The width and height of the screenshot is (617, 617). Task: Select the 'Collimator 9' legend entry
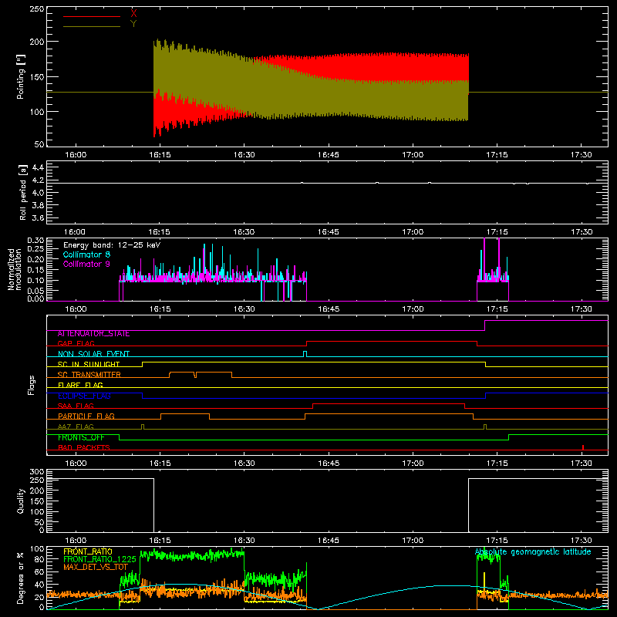86,264
